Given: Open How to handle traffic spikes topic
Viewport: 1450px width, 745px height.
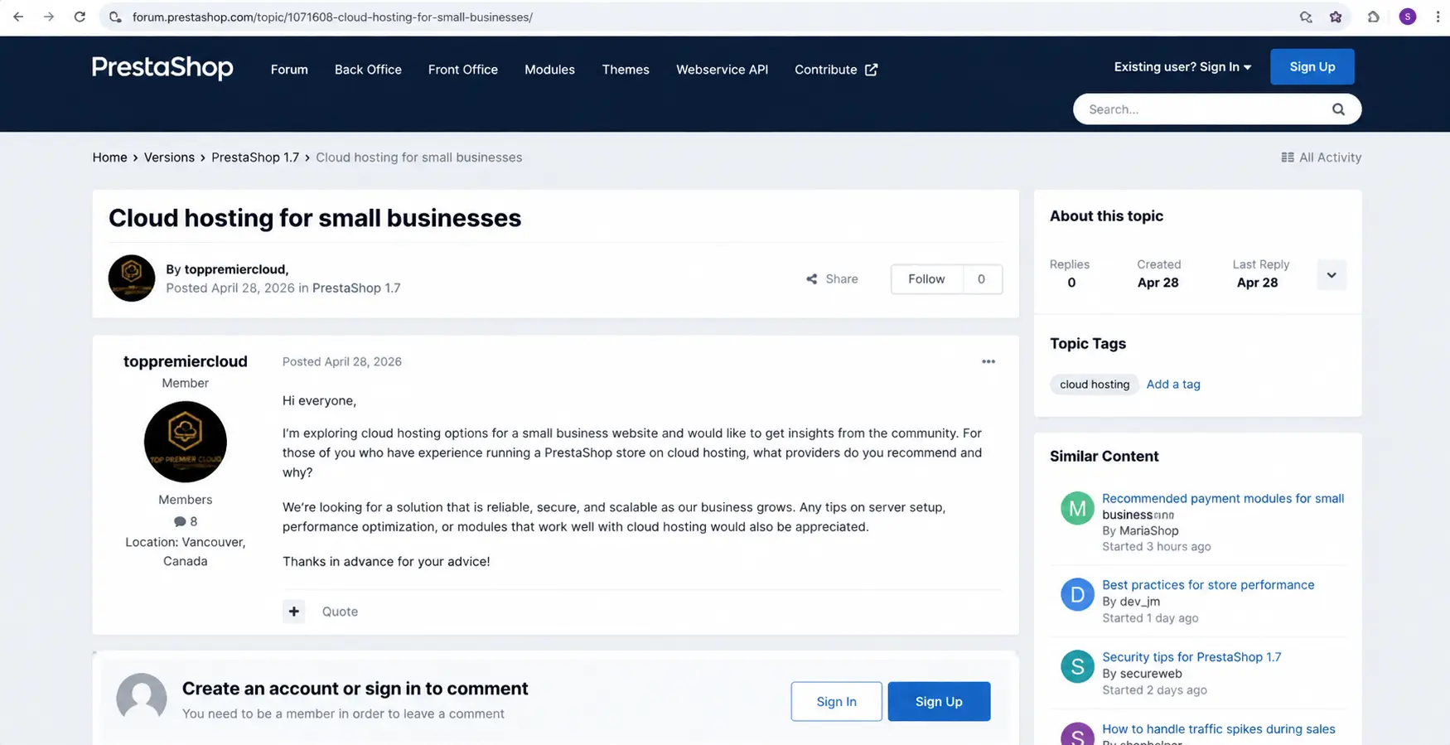Looking at the screenshot, I should [x=1219, y=729].
